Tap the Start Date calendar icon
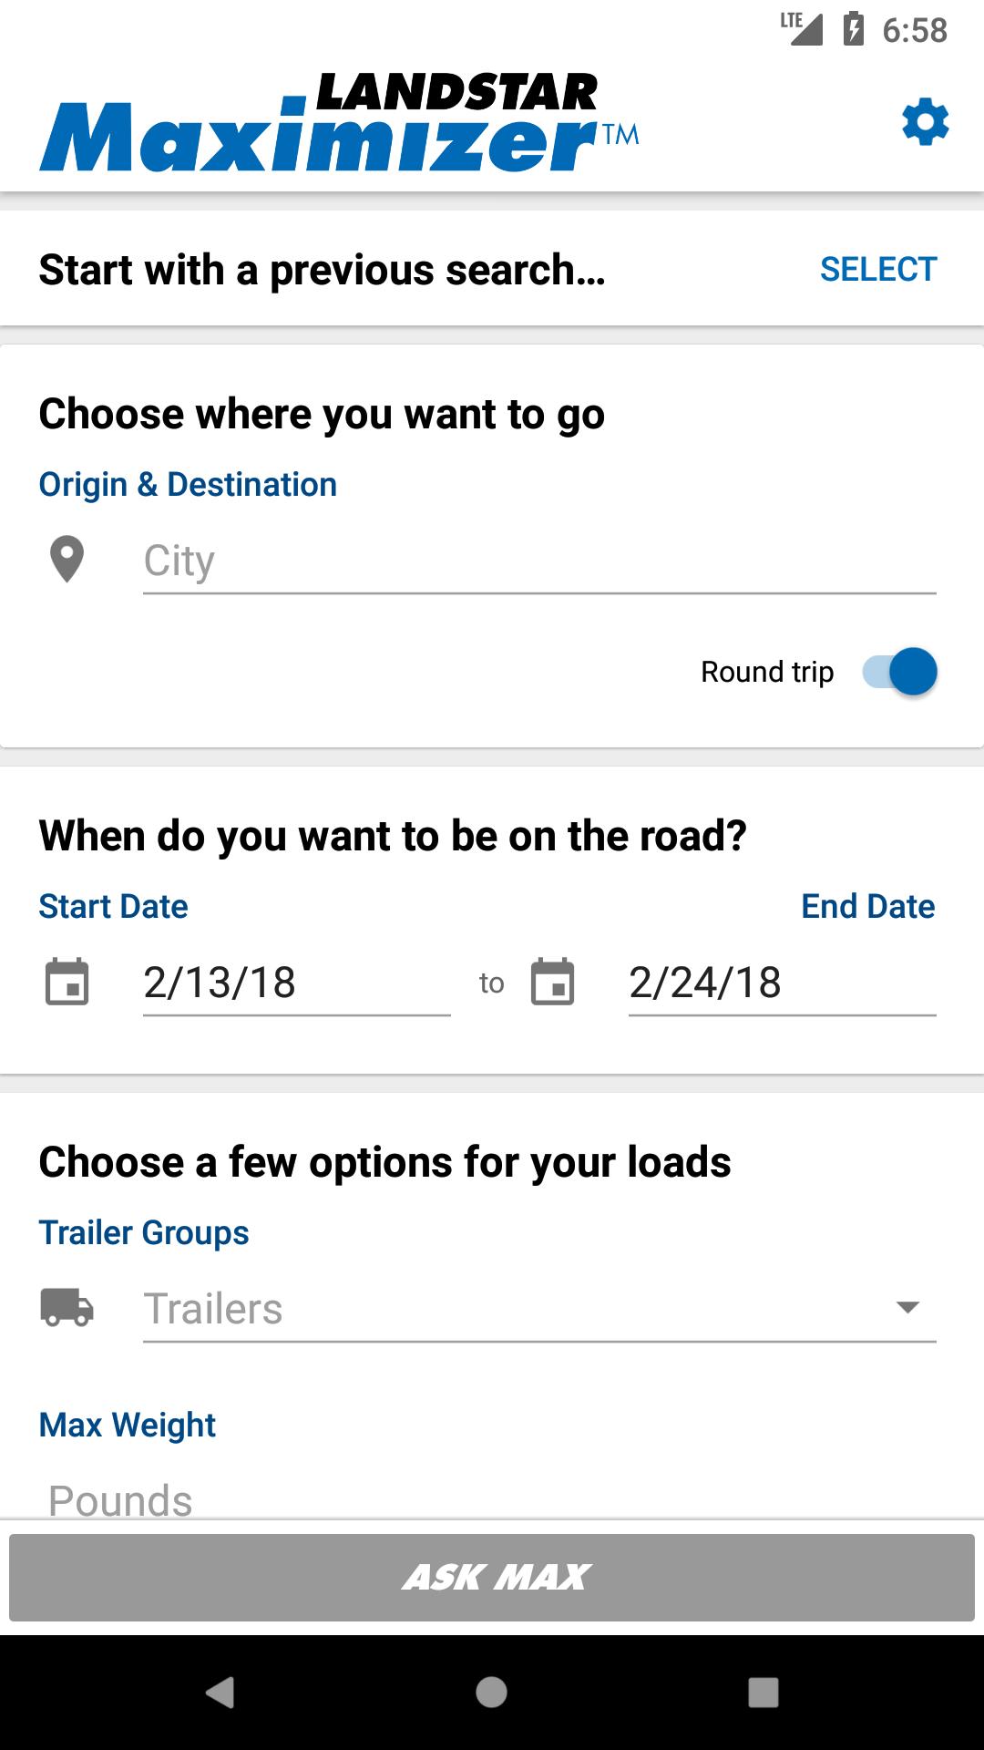Image resolution: width=984 pixels, height=1750 pixels. [67, 983]
